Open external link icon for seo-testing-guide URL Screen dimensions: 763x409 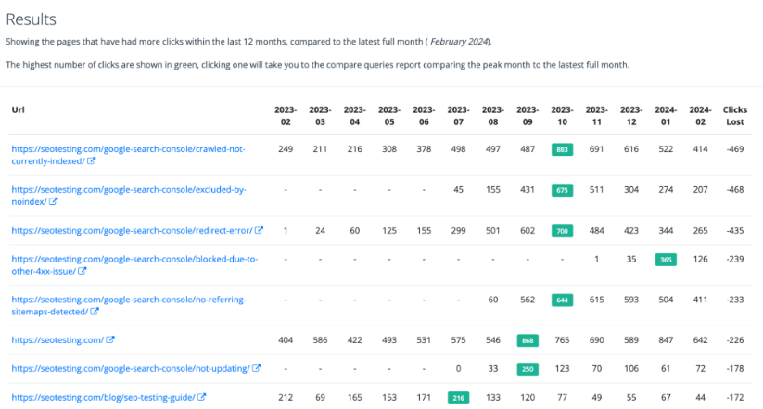tap(201, 397)
